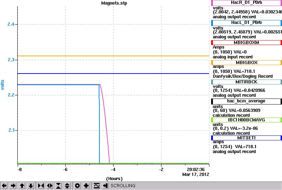Screen dimensions: 282x190
Task: Pan the plot right with right arrow
Action: (x=13, y=185)
